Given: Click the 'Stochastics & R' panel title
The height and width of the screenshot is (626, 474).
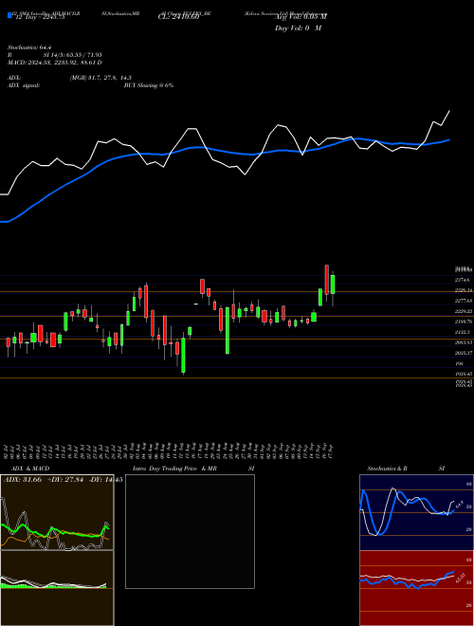Looking at the screenshot, I should coord(387,469).
